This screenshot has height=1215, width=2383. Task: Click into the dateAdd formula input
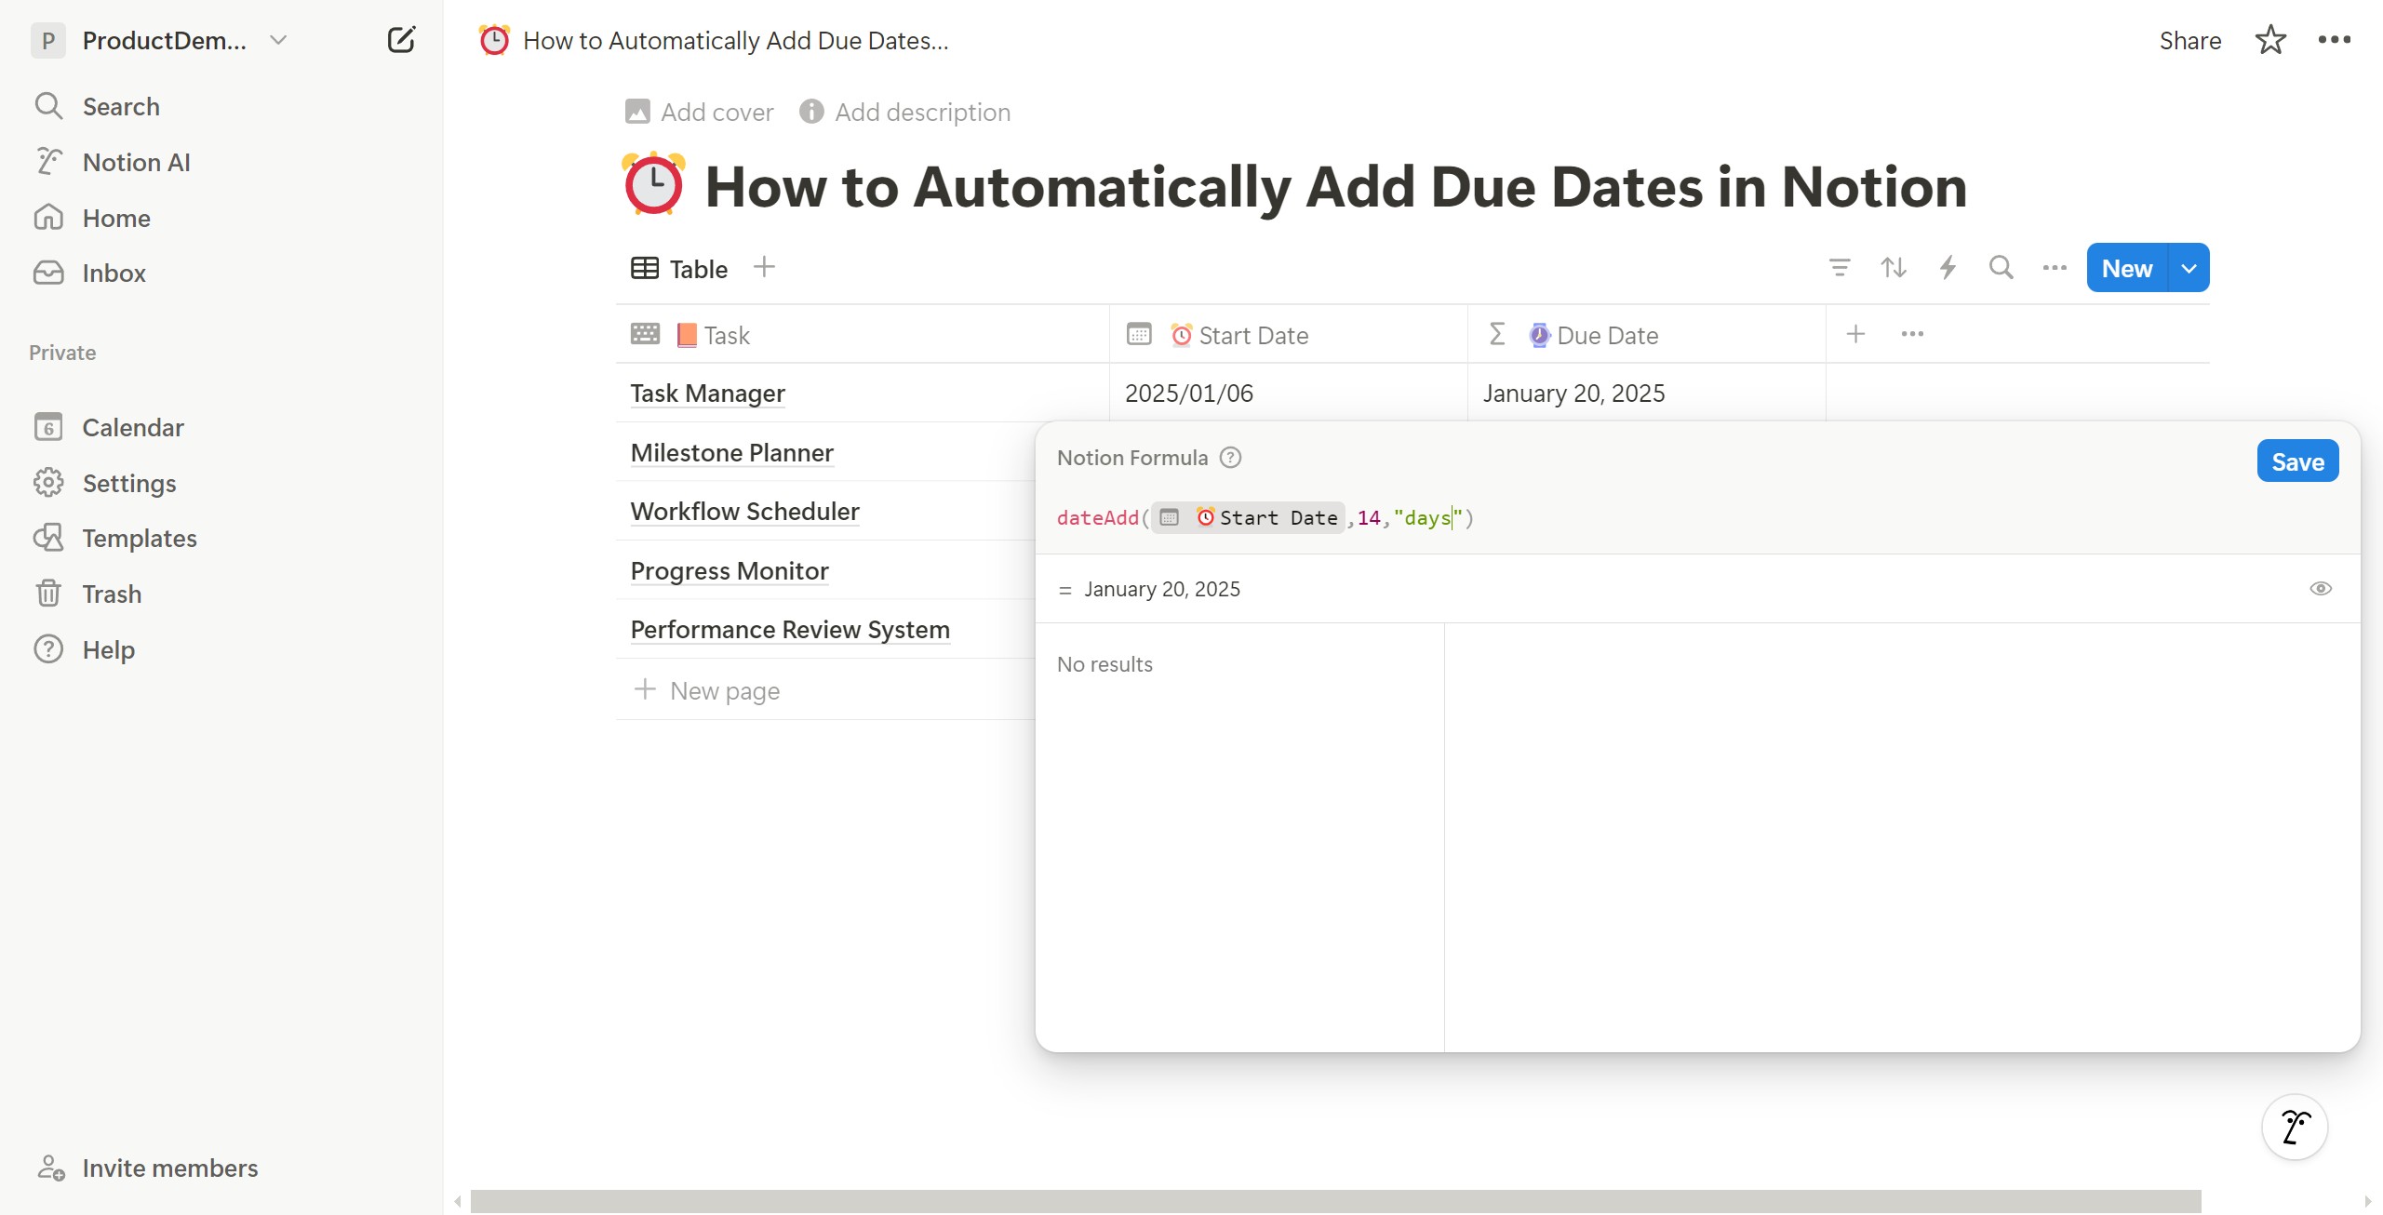(1697, 518)
